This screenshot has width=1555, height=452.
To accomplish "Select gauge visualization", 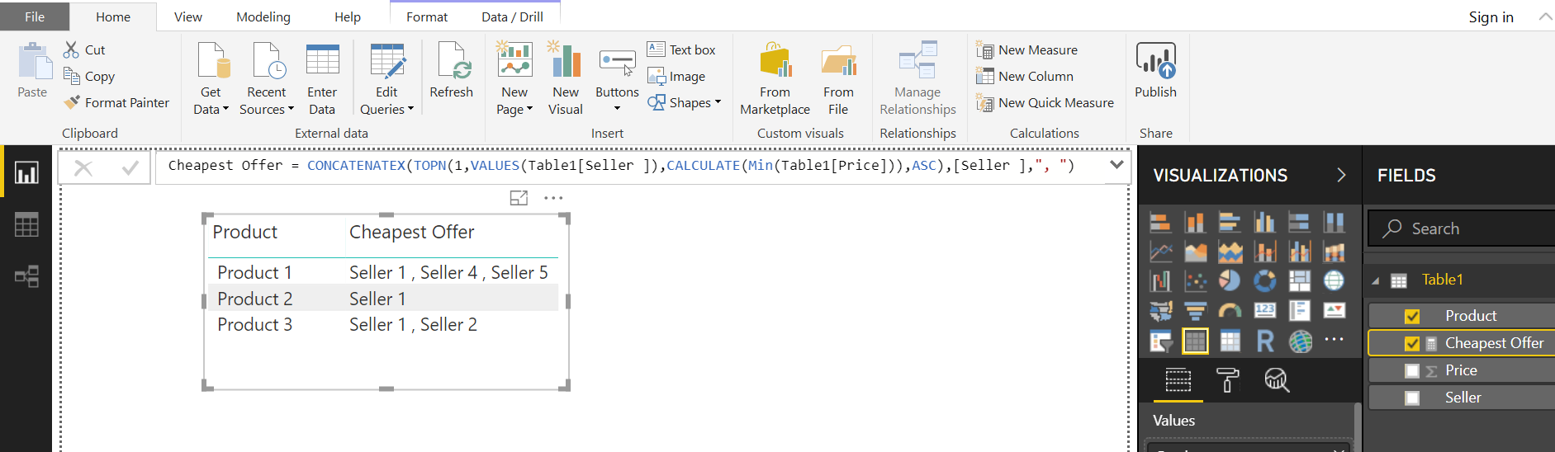I will 1230,311.
